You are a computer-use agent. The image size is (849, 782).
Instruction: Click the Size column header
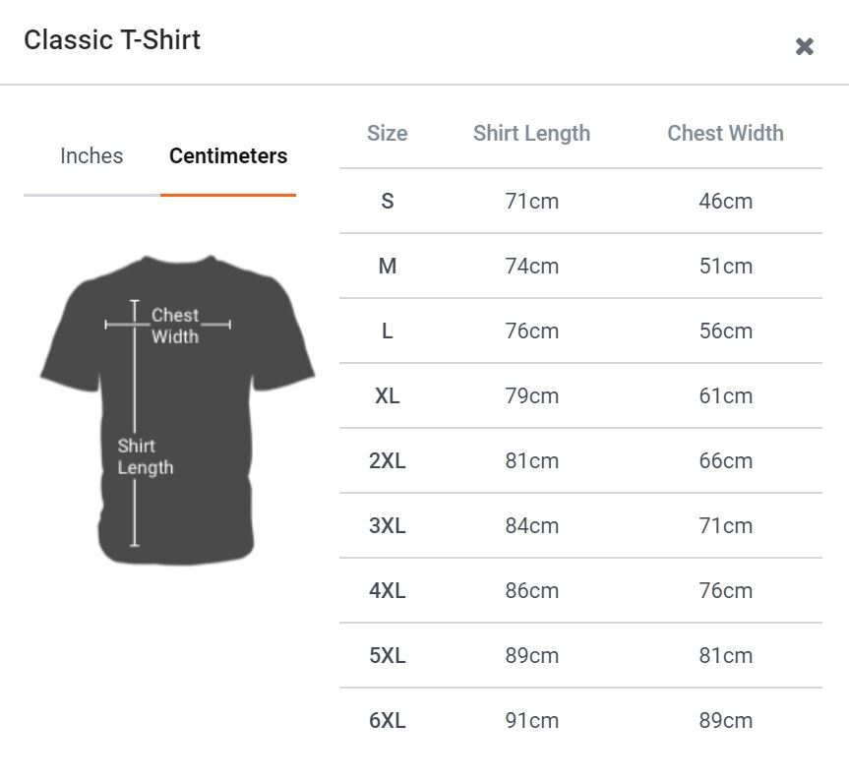[387, 134]
